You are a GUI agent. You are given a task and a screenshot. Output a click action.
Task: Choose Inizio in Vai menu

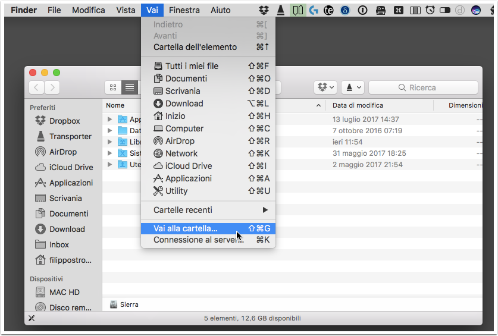[208, 116]
